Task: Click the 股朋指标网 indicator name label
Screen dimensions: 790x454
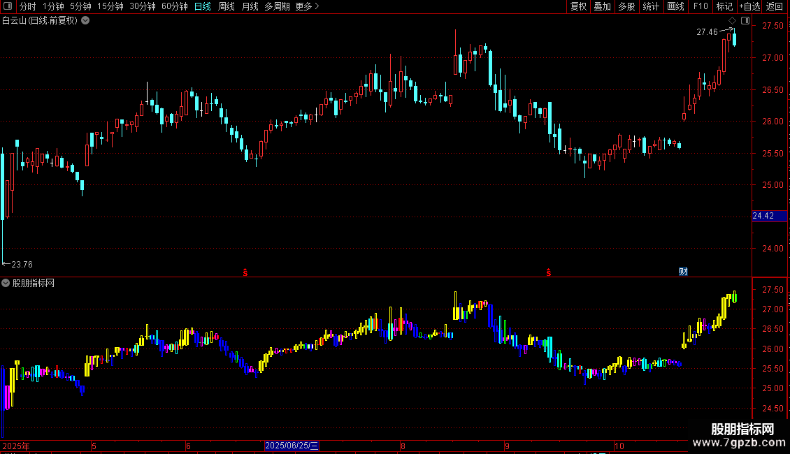Action: click(x=34, y=284)
